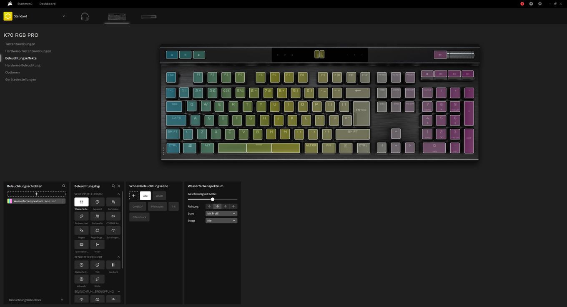
Task: Select the Wasserfarbenspektrum lighting layer
Action: tap(36, 201)
